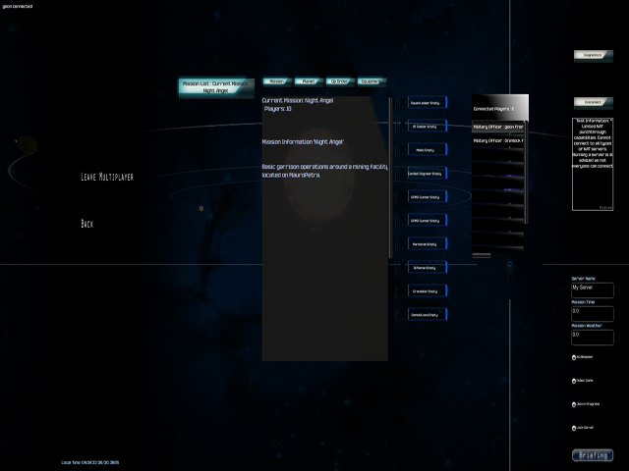This screenshot has width=629, height=471.
Task: Select the Medic Empty slot
Action: coord(428,150)
